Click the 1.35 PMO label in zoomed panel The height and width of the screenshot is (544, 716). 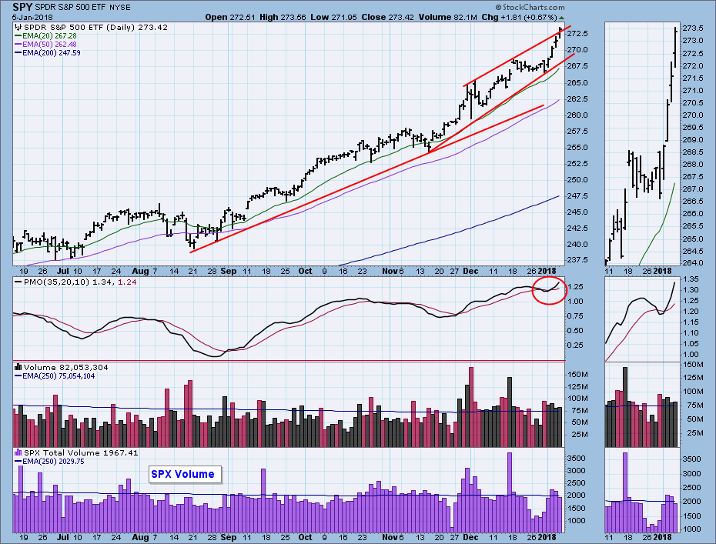point(690,279)
